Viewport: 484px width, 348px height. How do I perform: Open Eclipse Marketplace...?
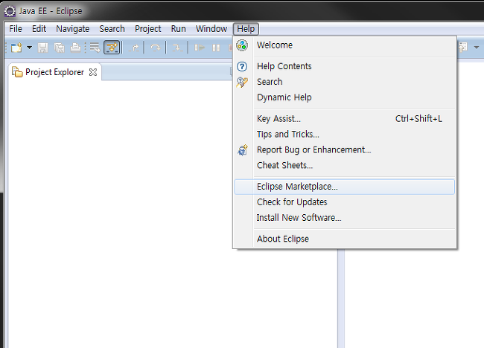(x=345, y=187)
